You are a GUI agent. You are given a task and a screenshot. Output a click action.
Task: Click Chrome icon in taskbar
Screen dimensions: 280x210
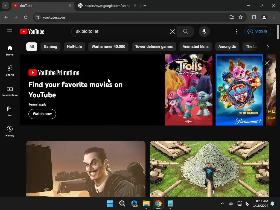click(158, 203)
